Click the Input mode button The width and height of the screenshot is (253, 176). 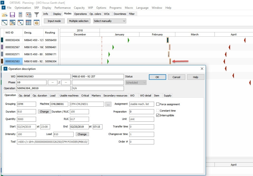pyautogui.click(x=54, y=21)
